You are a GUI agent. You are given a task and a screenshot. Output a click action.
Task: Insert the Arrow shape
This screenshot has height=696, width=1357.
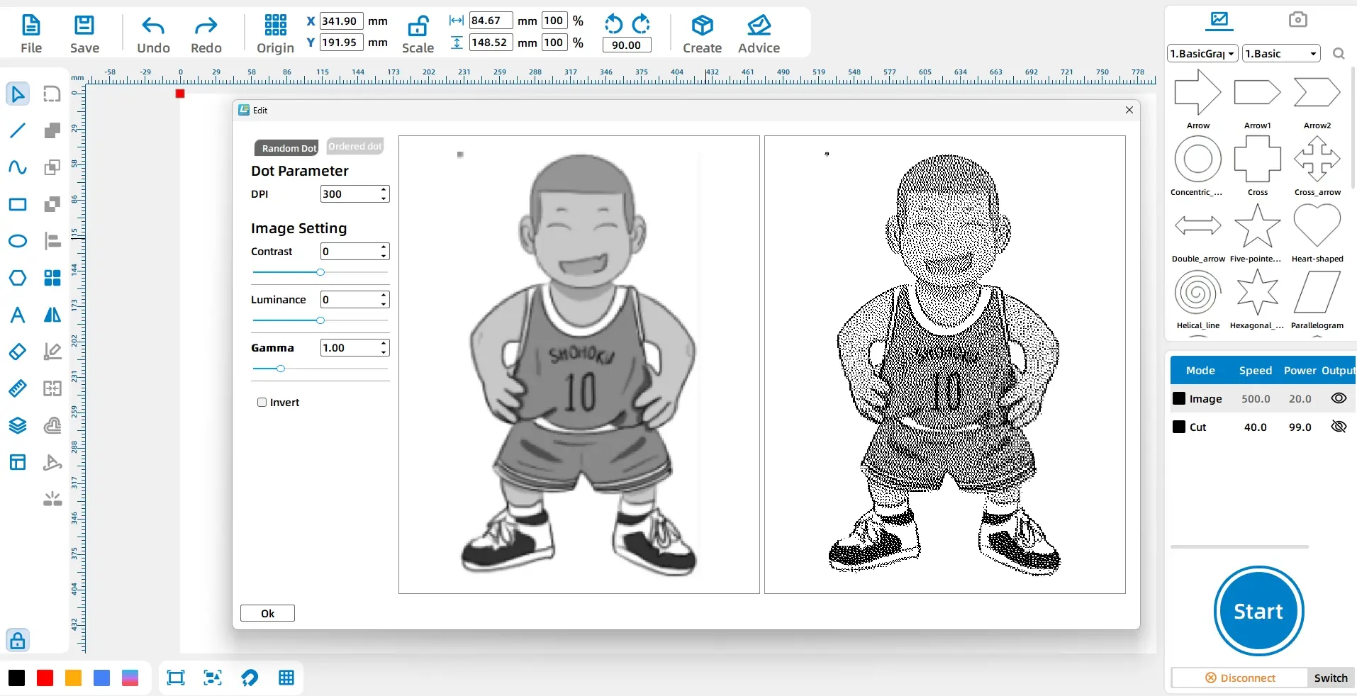tap(1198, 99)
